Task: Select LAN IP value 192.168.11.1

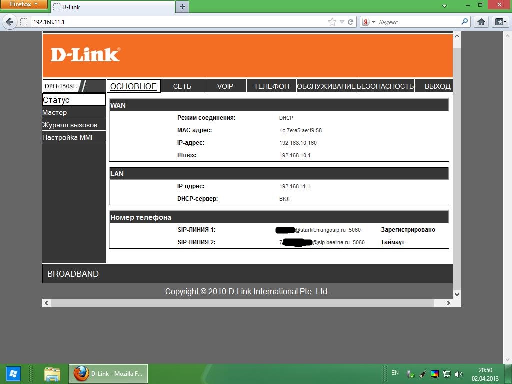Action: coord(295,186)
